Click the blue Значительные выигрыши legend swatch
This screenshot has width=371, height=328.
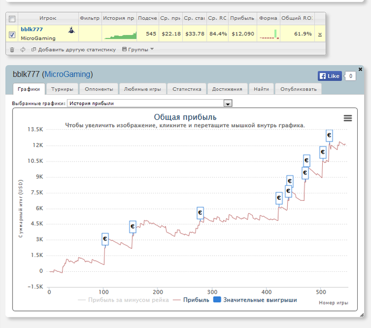point(217,299)
